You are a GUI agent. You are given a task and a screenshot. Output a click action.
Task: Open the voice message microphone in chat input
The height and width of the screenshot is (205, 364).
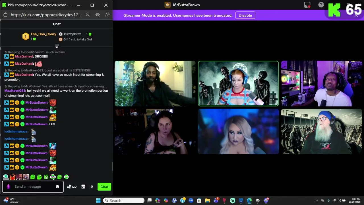[8, 186]
